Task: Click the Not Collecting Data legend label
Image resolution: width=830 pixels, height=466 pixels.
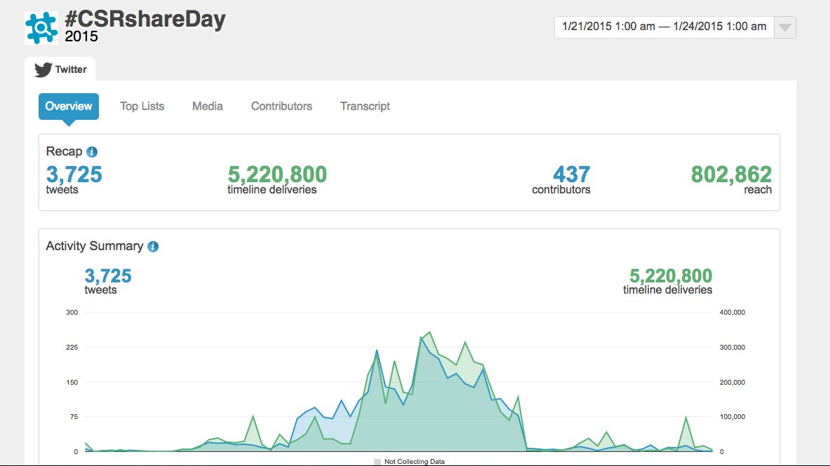Action: (415, 462)
